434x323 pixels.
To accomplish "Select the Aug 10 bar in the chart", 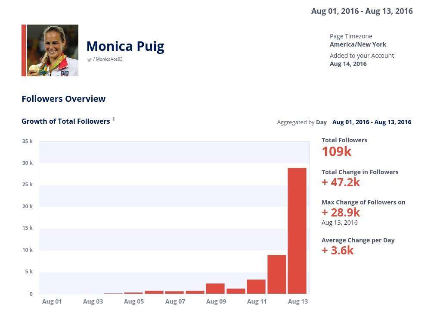I will coord(236,291).
